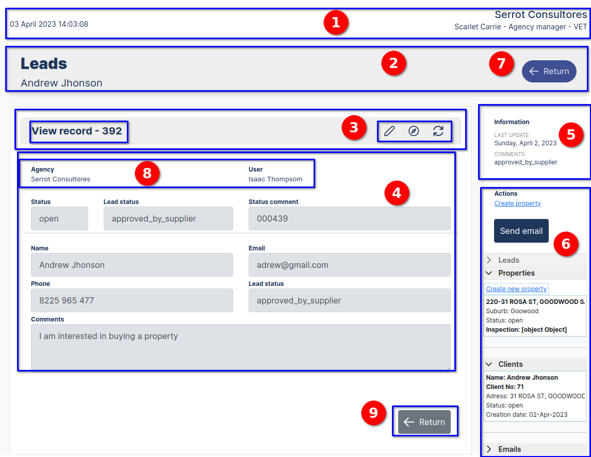Click the arrow icon in the bottom Return button
This screenshot has height=457, width=591.
pos(409,421)
